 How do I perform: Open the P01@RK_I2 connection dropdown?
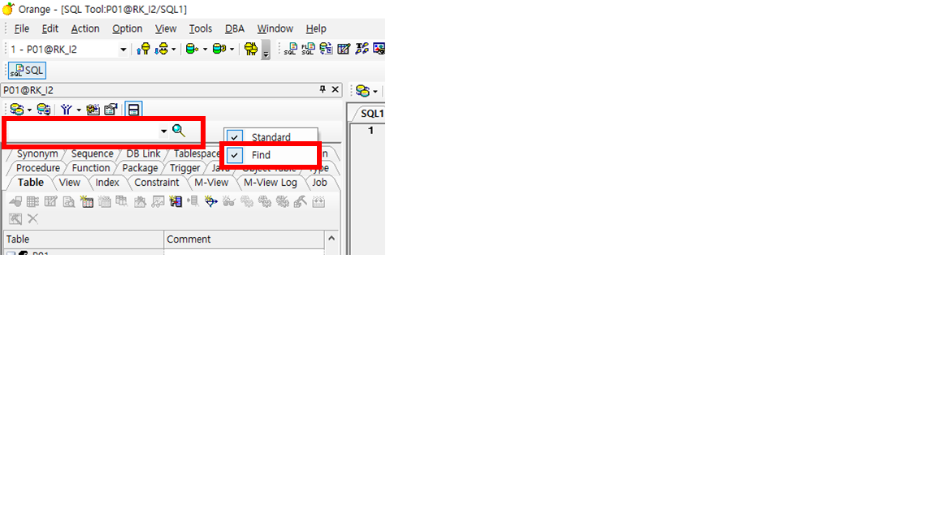tap(123, 50)
